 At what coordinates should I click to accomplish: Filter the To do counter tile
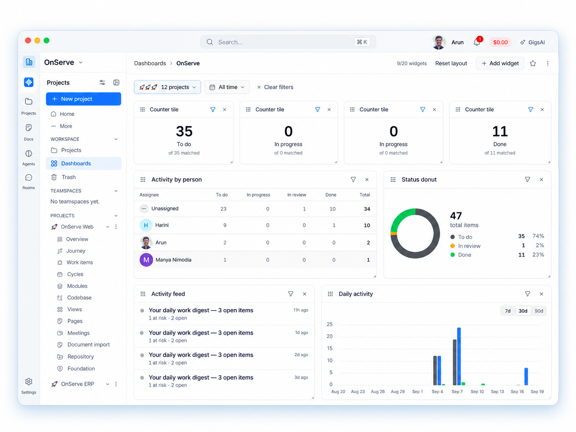point(213,109)
